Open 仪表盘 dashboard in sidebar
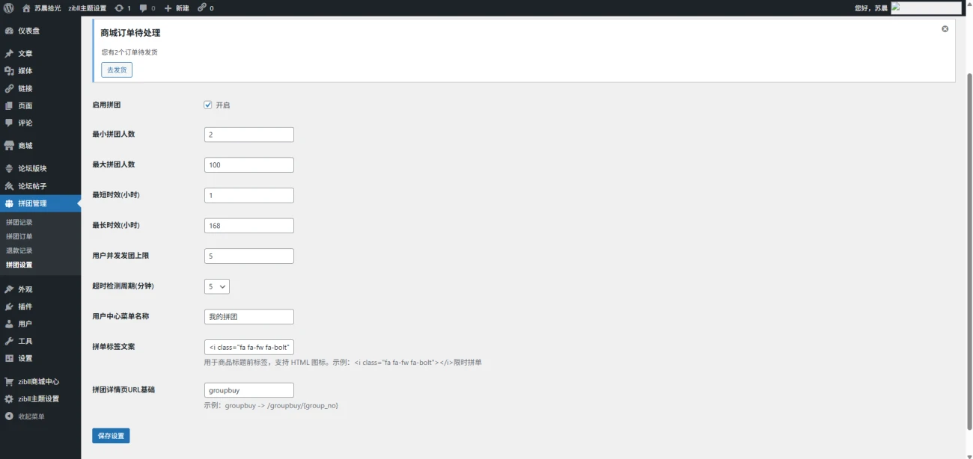 point(28,31)
